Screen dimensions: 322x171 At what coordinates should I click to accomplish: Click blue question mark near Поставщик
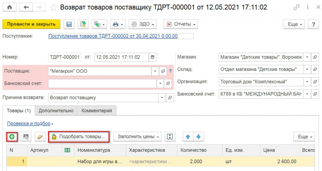click(x=170, y=71)
